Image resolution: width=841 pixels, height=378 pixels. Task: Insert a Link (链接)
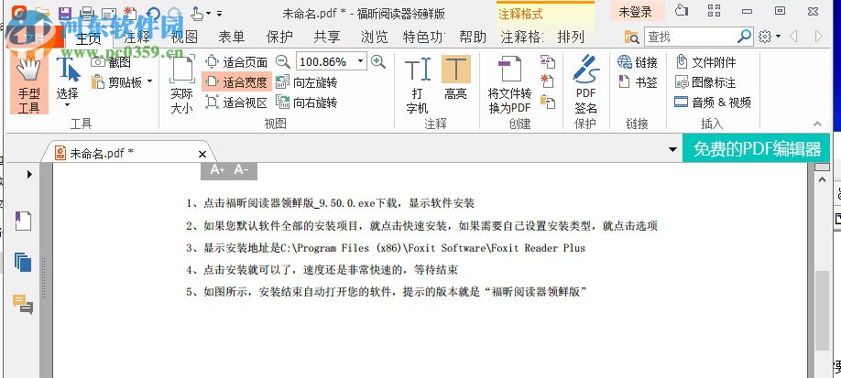638,62
